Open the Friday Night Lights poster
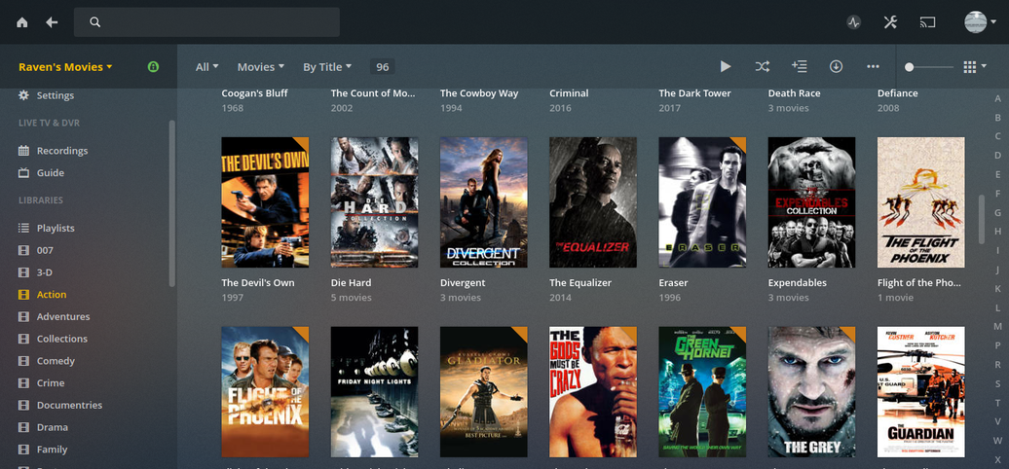The height and width of the screenshot is (469, 1009). pos(375,392)
